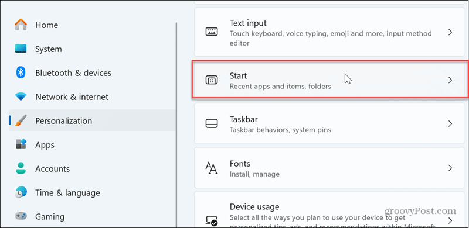Image resolution: width=469 pixels, height=228 pixels.
Task: Click the Apps icon in sidebar
Action: point(21,144)
